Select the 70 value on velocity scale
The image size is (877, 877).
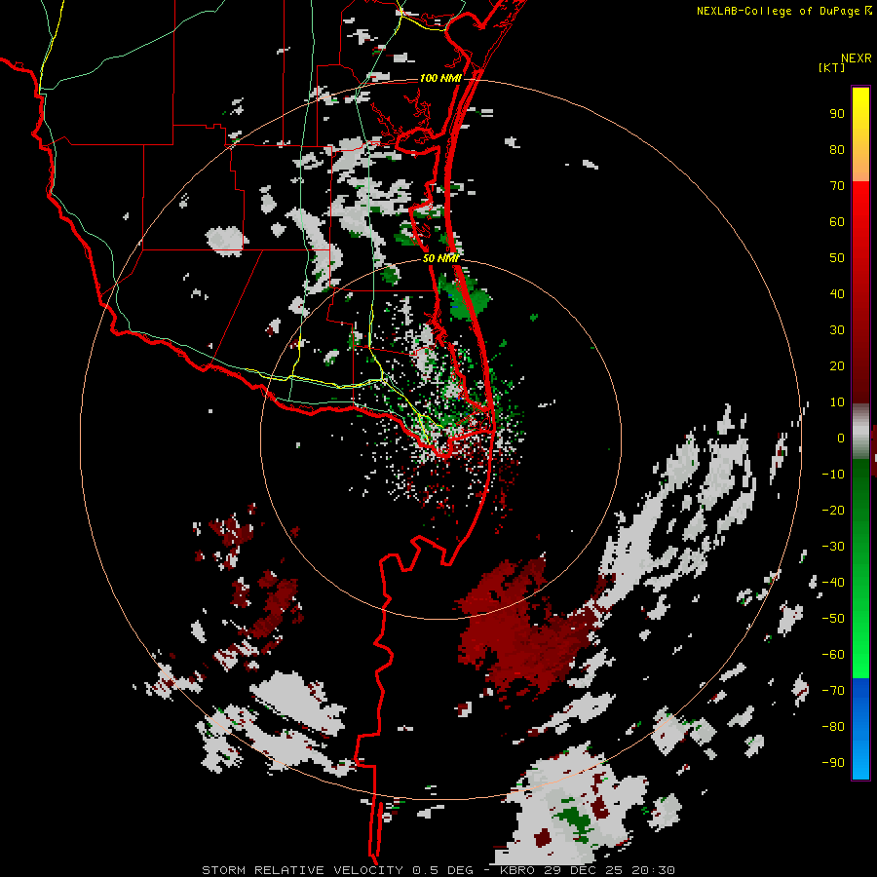(x=837, y=186)
